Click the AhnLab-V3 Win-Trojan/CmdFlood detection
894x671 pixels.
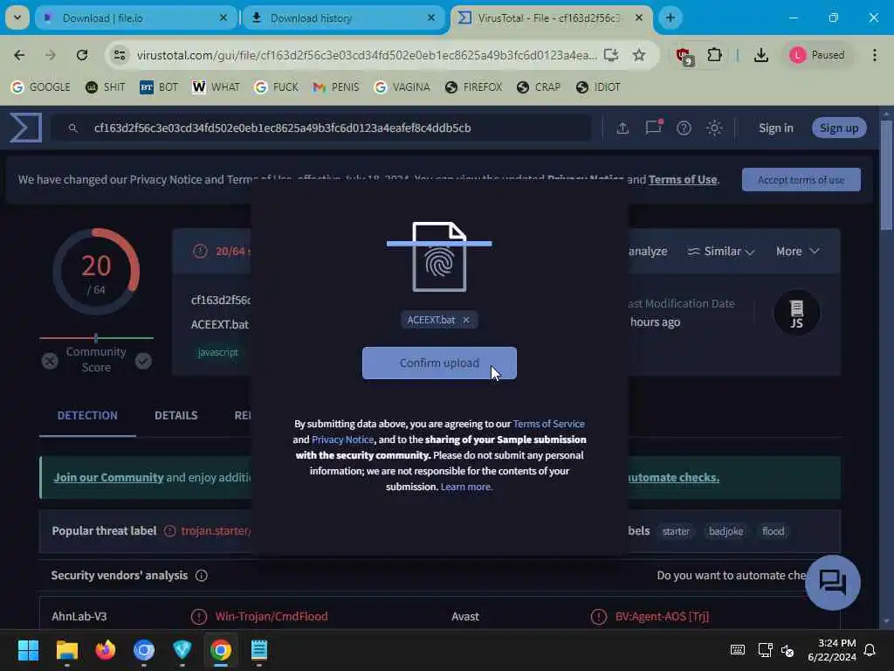(272, 616)
